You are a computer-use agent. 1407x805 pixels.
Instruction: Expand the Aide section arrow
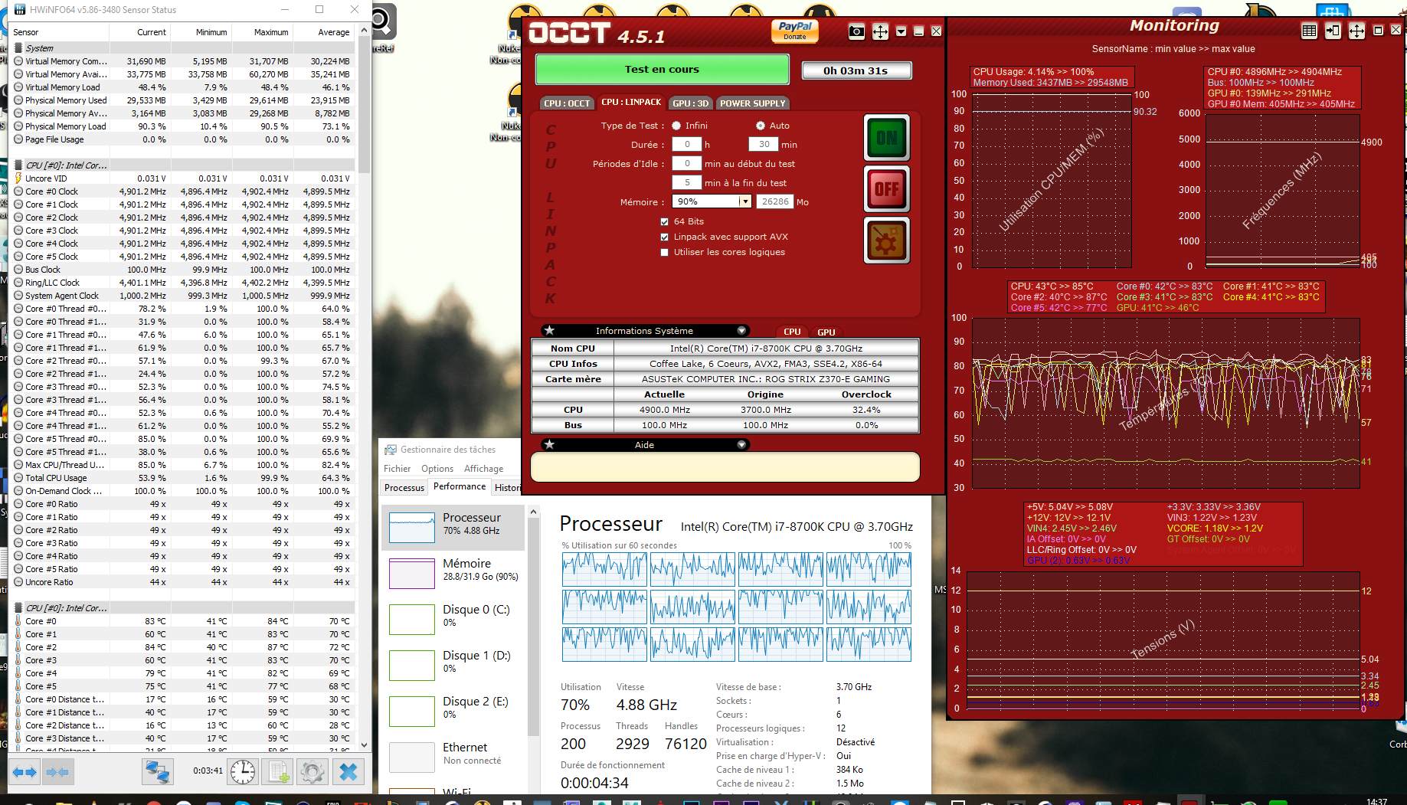pyautogui.click(x=741, y=444)
